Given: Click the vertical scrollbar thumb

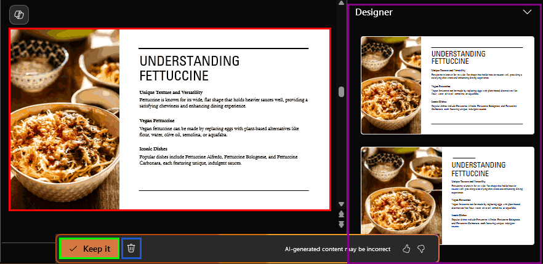Looking at the screenshot, I should [341, 92].
